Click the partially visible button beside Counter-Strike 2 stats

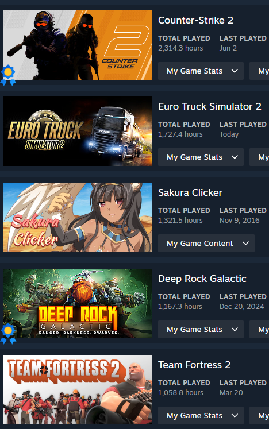(x=259, y=71)
